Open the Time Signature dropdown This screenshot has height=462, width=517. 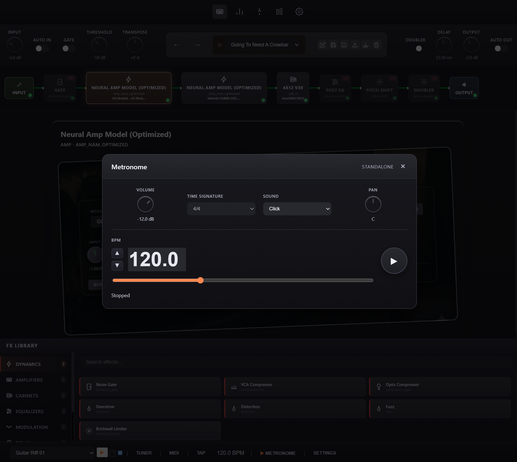[x=221, y=209]
